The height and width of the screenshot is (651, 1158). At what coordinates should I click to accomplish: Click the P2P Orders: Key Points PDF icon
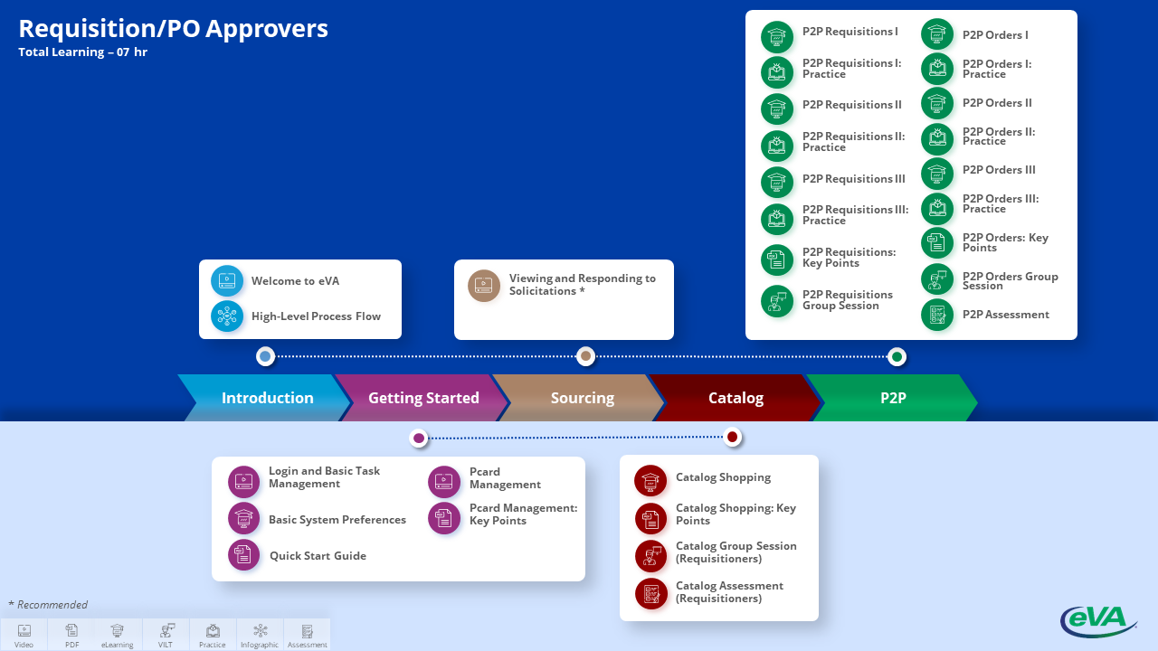(937, 242)
